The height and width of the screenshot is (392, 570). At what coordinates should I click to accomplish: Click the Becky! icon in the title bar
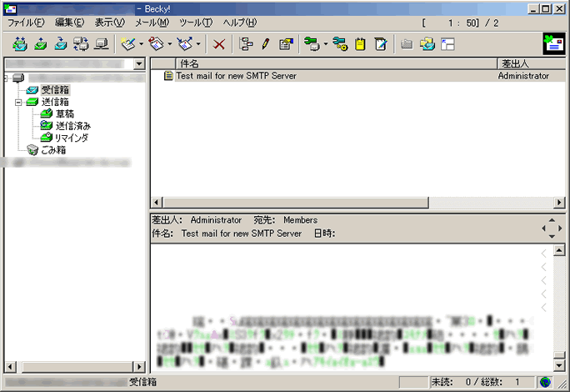pyautogui.click(x=10, y=8)
